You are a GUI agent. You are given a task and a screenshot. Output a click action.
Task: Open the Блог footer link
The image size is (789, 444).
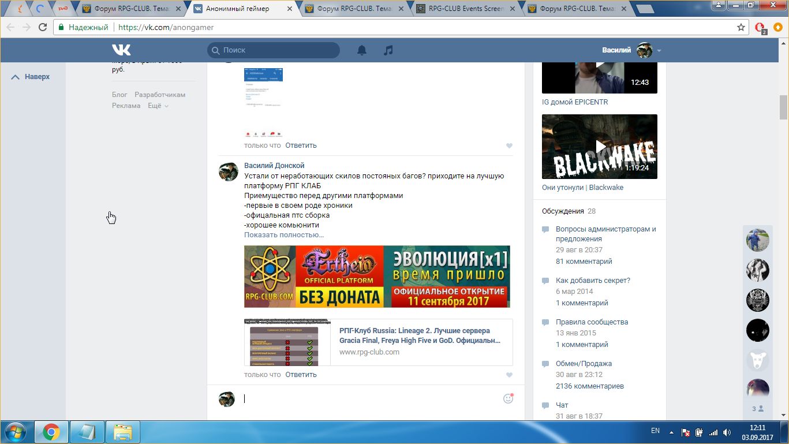119,95
